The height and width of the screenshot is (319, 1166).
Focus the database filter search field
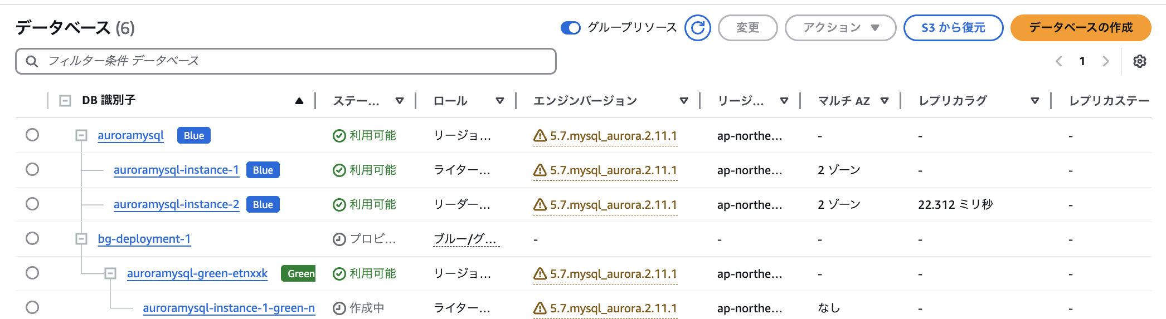click(x=285, y=61)
